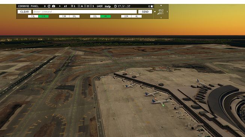This screenshot has height=137, width=245.
Task: Click the x1 speed indicator
Action: click(x=65, y=6)
